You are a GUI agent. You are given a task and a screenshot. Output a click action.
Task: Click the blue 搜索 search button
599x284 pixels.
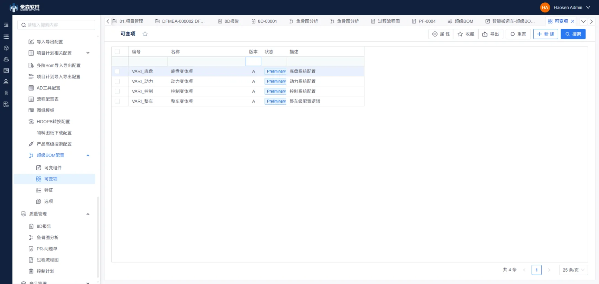573,34
